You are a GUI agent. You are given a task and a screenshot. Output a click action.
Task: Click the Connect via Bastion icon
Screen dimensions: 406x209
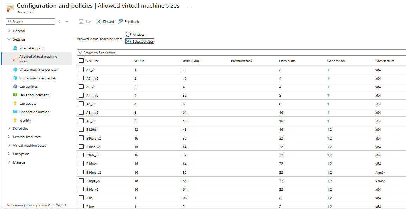(x=15, y=112)
